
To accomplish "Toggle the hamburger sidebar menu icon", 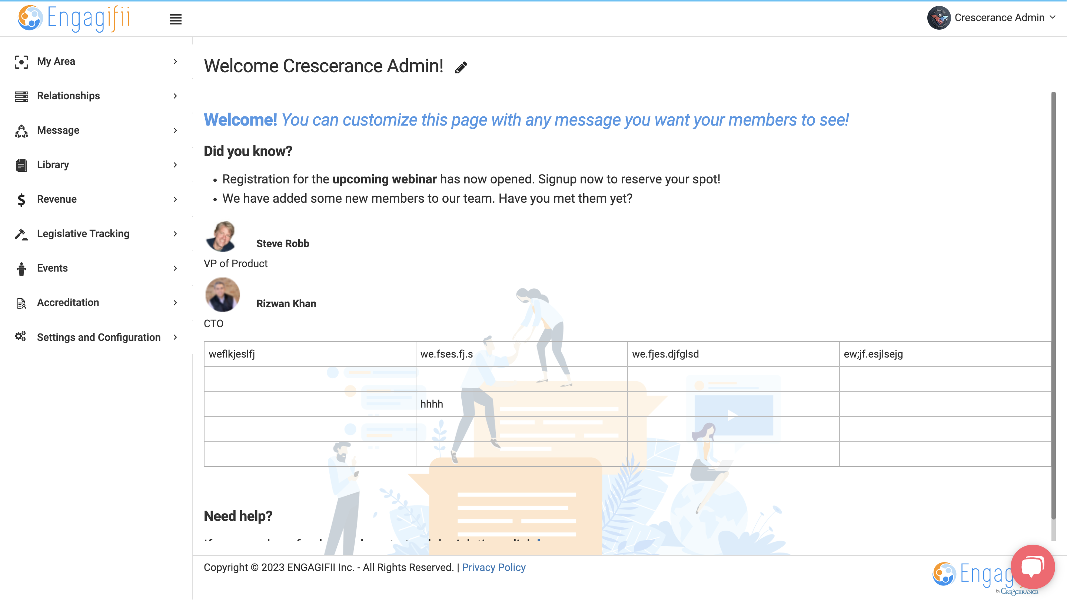I will 176,19.
